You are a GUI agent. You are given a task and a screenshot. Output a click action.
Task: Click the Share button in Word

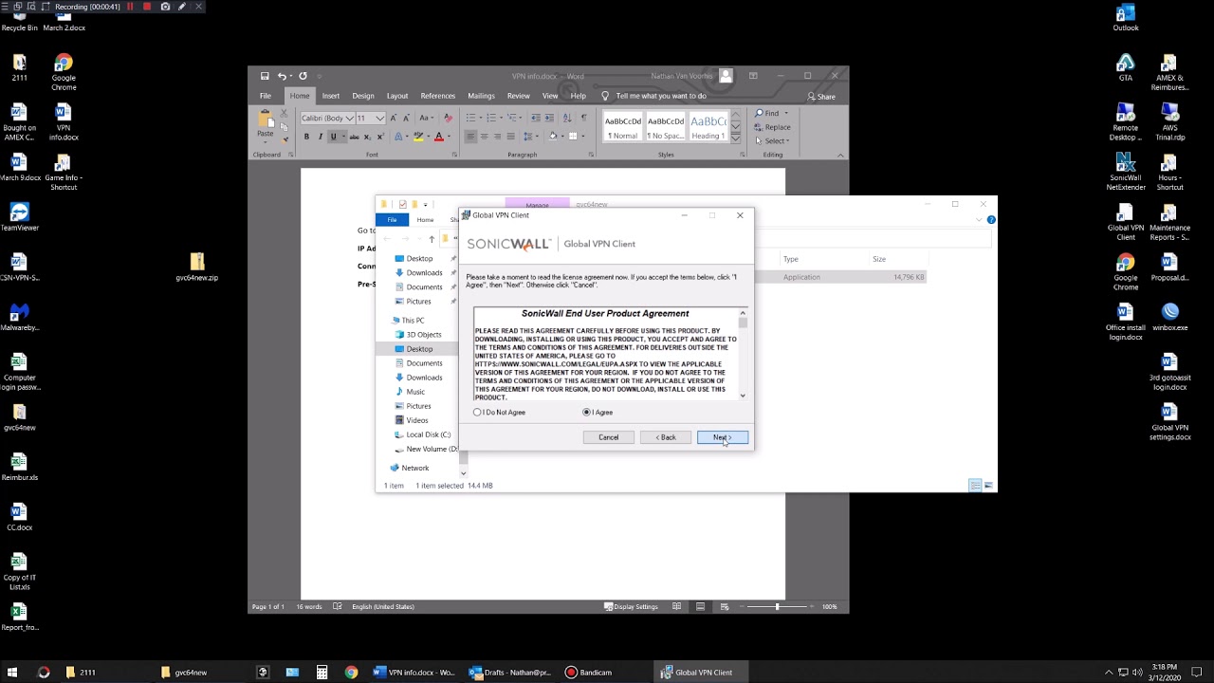[821, 96]
